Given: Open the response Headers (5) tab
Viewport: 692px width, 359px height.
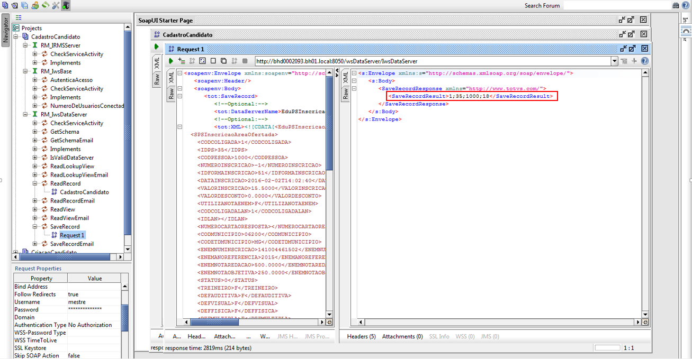Looking at the screenshot, I should [x=361, y=336].
